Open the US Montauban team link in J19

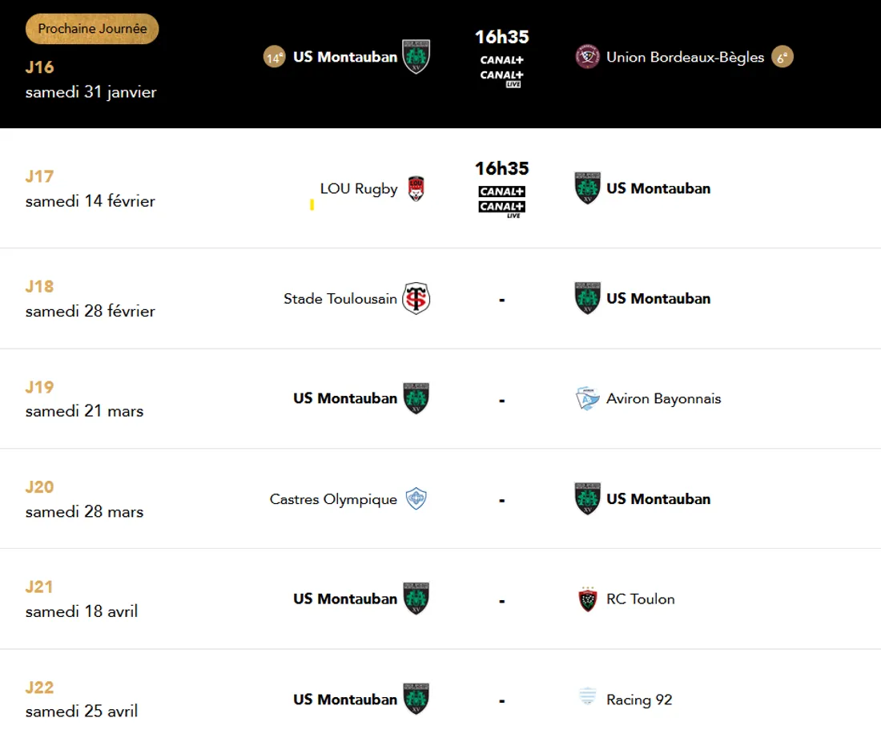[344, 398]
